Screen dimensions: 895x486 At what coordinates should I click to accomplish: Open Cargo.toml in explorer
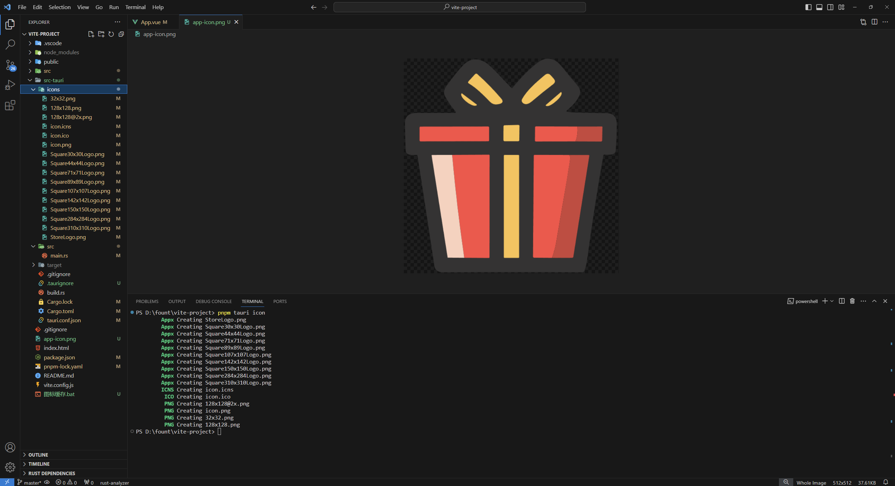point(74,311)
